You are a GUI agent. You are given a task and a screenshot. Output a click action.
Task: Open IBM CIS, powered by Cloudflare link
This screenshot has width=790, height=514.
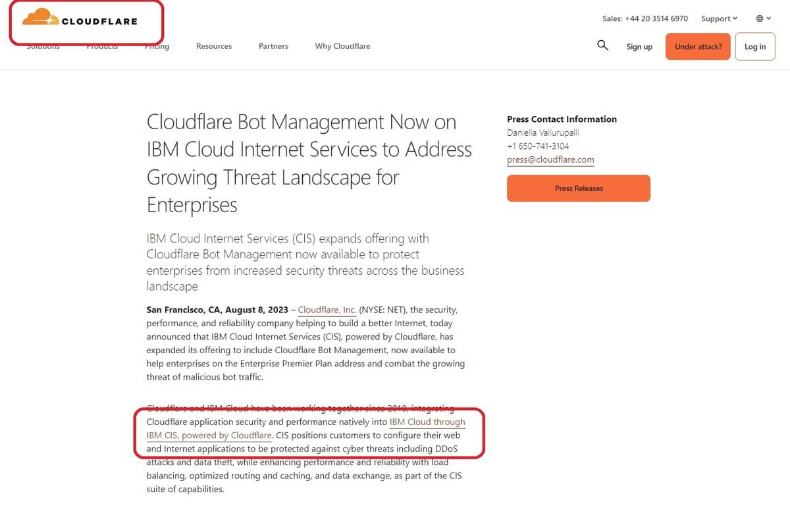(x=209, y=436)
